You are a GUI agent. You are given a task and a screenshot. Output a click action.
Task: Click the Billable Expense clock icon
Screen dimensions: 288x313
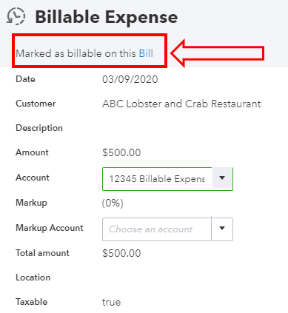(x=16, y=16)
